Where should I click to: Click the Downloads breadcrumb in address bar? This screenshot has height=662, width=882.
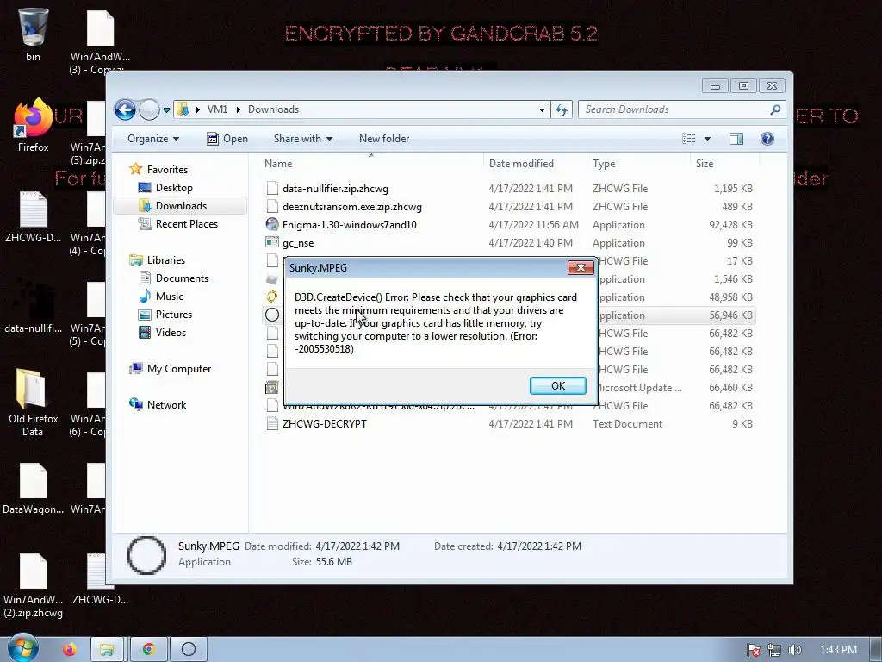[273, 109]
